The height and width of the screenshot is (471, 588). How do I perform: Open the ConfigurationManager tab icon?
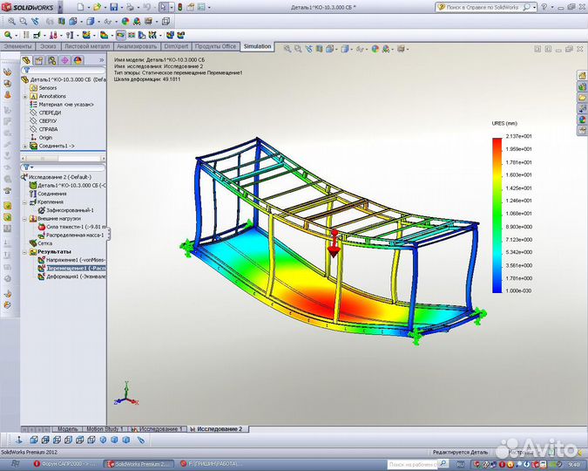[x=52, y=60]
